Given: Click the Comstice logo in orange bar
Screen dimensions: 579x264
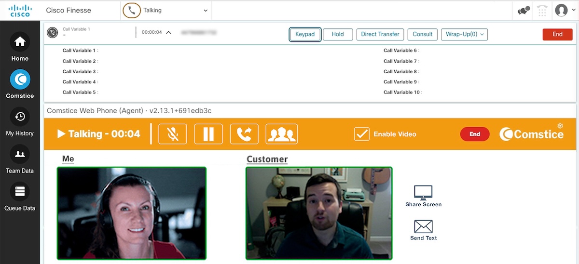Looking at the screenshot, I should point(531,134).
